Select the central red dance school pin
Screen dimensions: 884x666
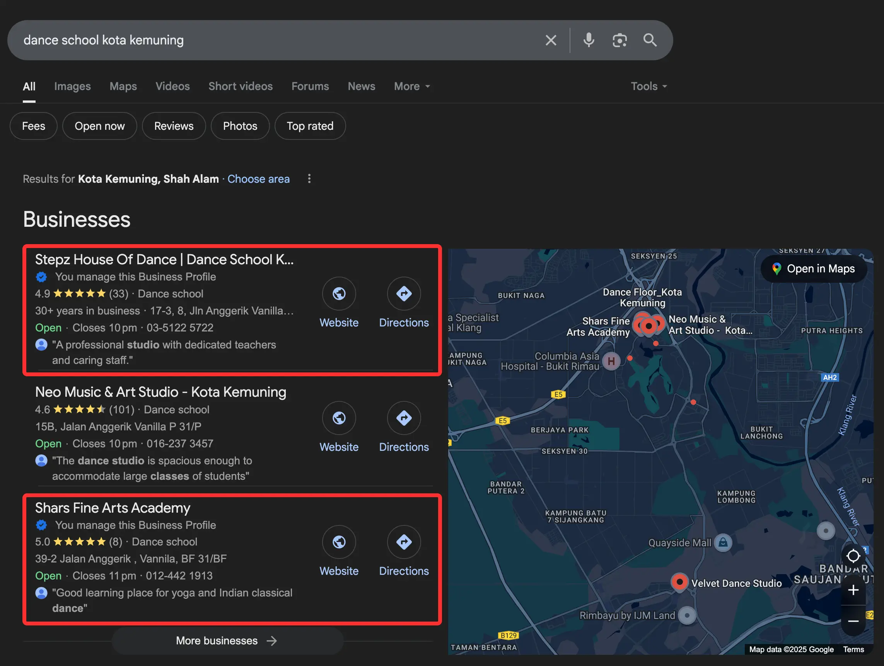648,326
